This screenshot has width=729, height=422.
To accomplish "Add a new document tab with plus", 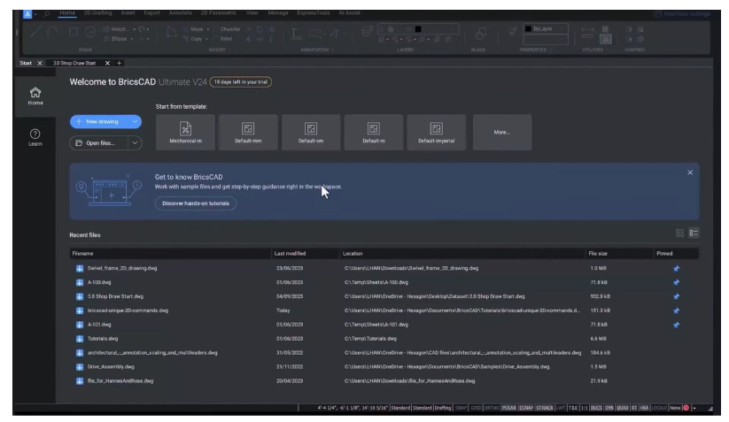I will click(x=119, y=63).
